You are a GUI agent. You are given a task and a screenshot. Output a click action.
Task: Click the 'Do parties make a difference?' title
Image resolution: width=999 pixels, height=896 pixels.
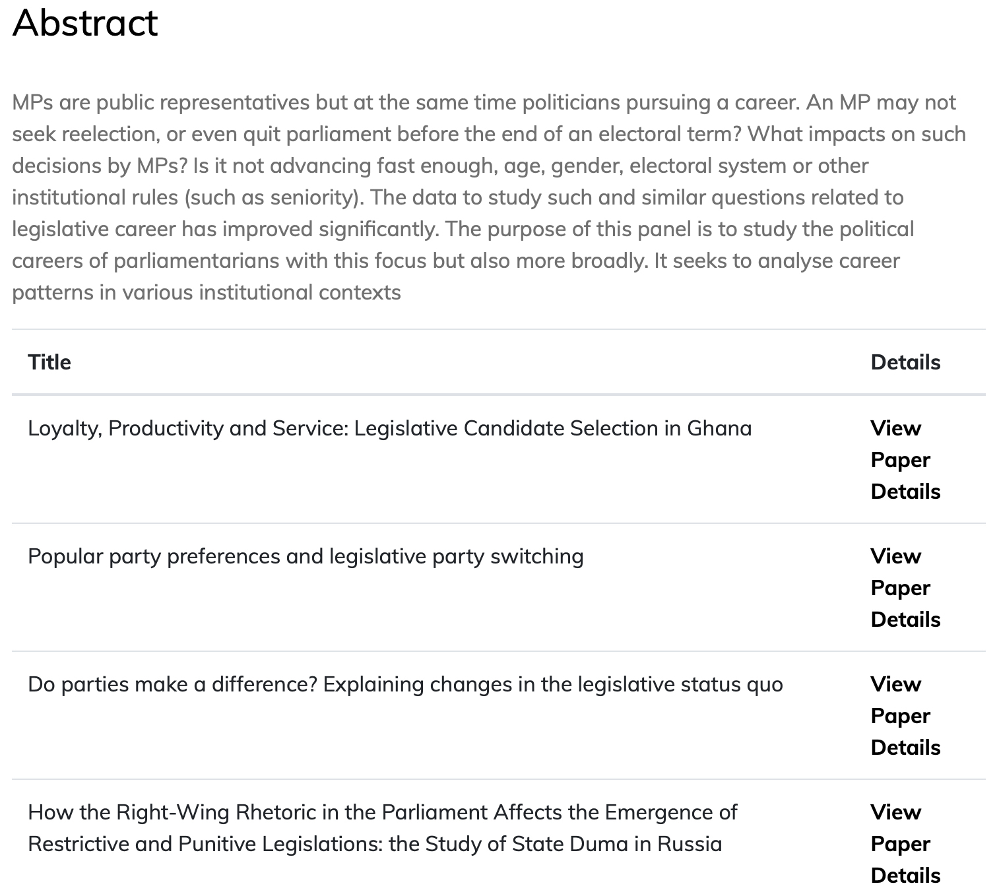(x=405, y=684)
